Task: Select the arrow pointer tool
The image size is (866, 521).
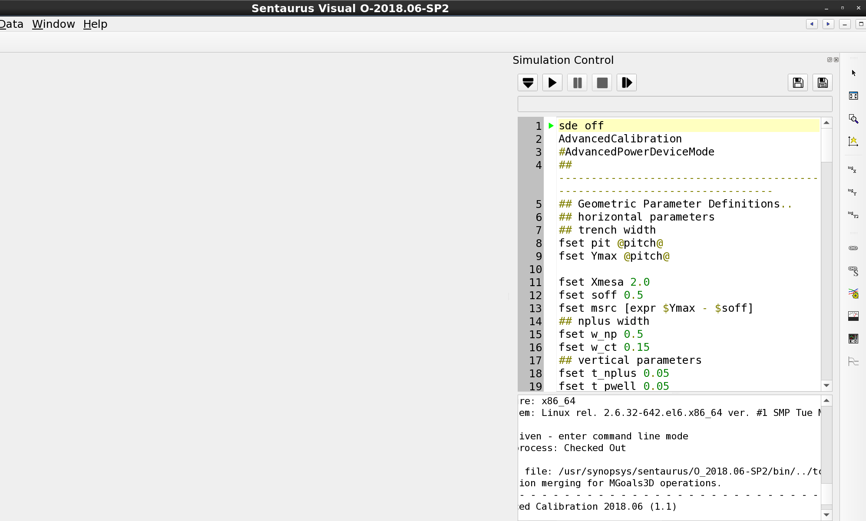Action: tap(853, 73)
